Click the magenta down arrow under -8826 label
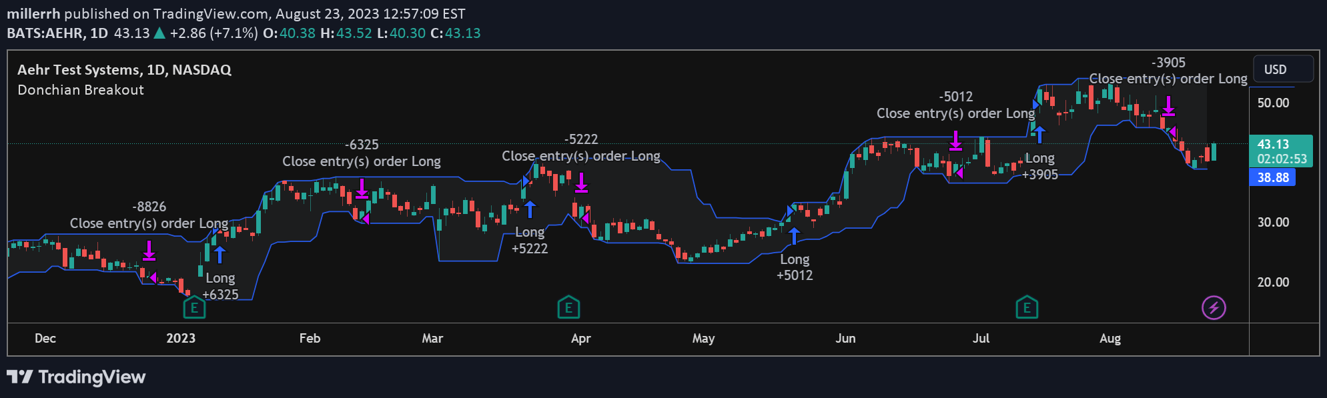 click(x=149, y=251)
